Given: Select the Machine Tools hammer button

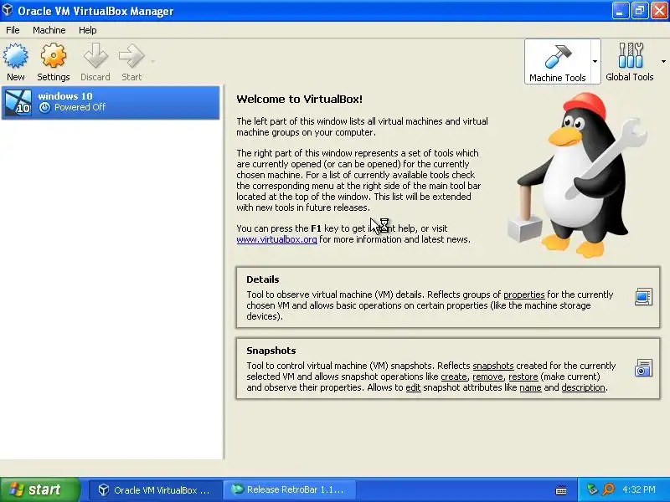Looking at the screenshot, I should coord(558,62).
